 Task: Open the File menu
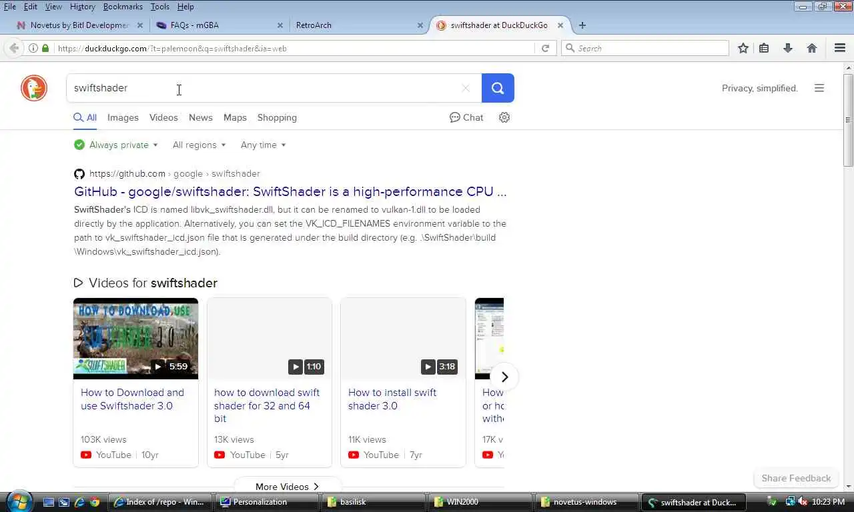10,7
